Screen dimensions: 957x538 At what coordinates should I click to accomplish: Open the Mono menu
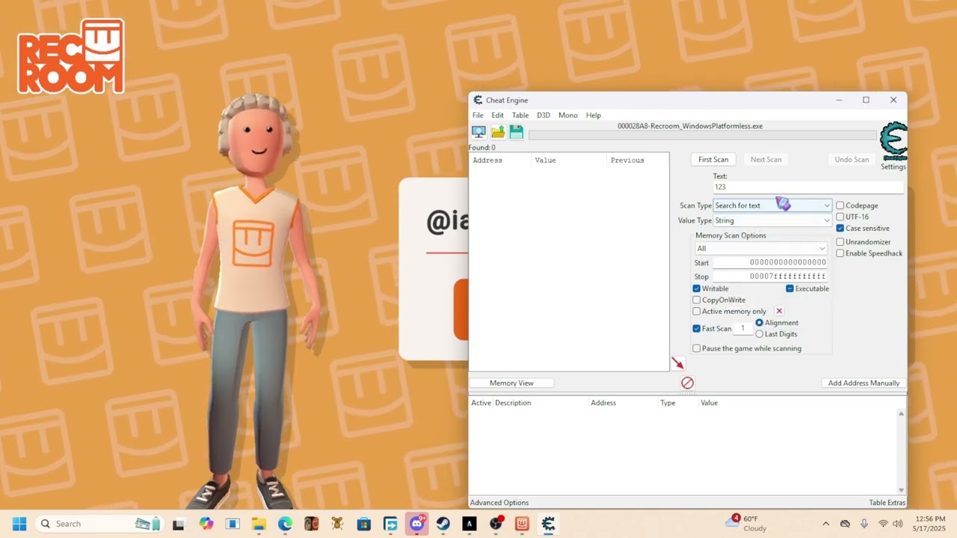coord(567,115)
